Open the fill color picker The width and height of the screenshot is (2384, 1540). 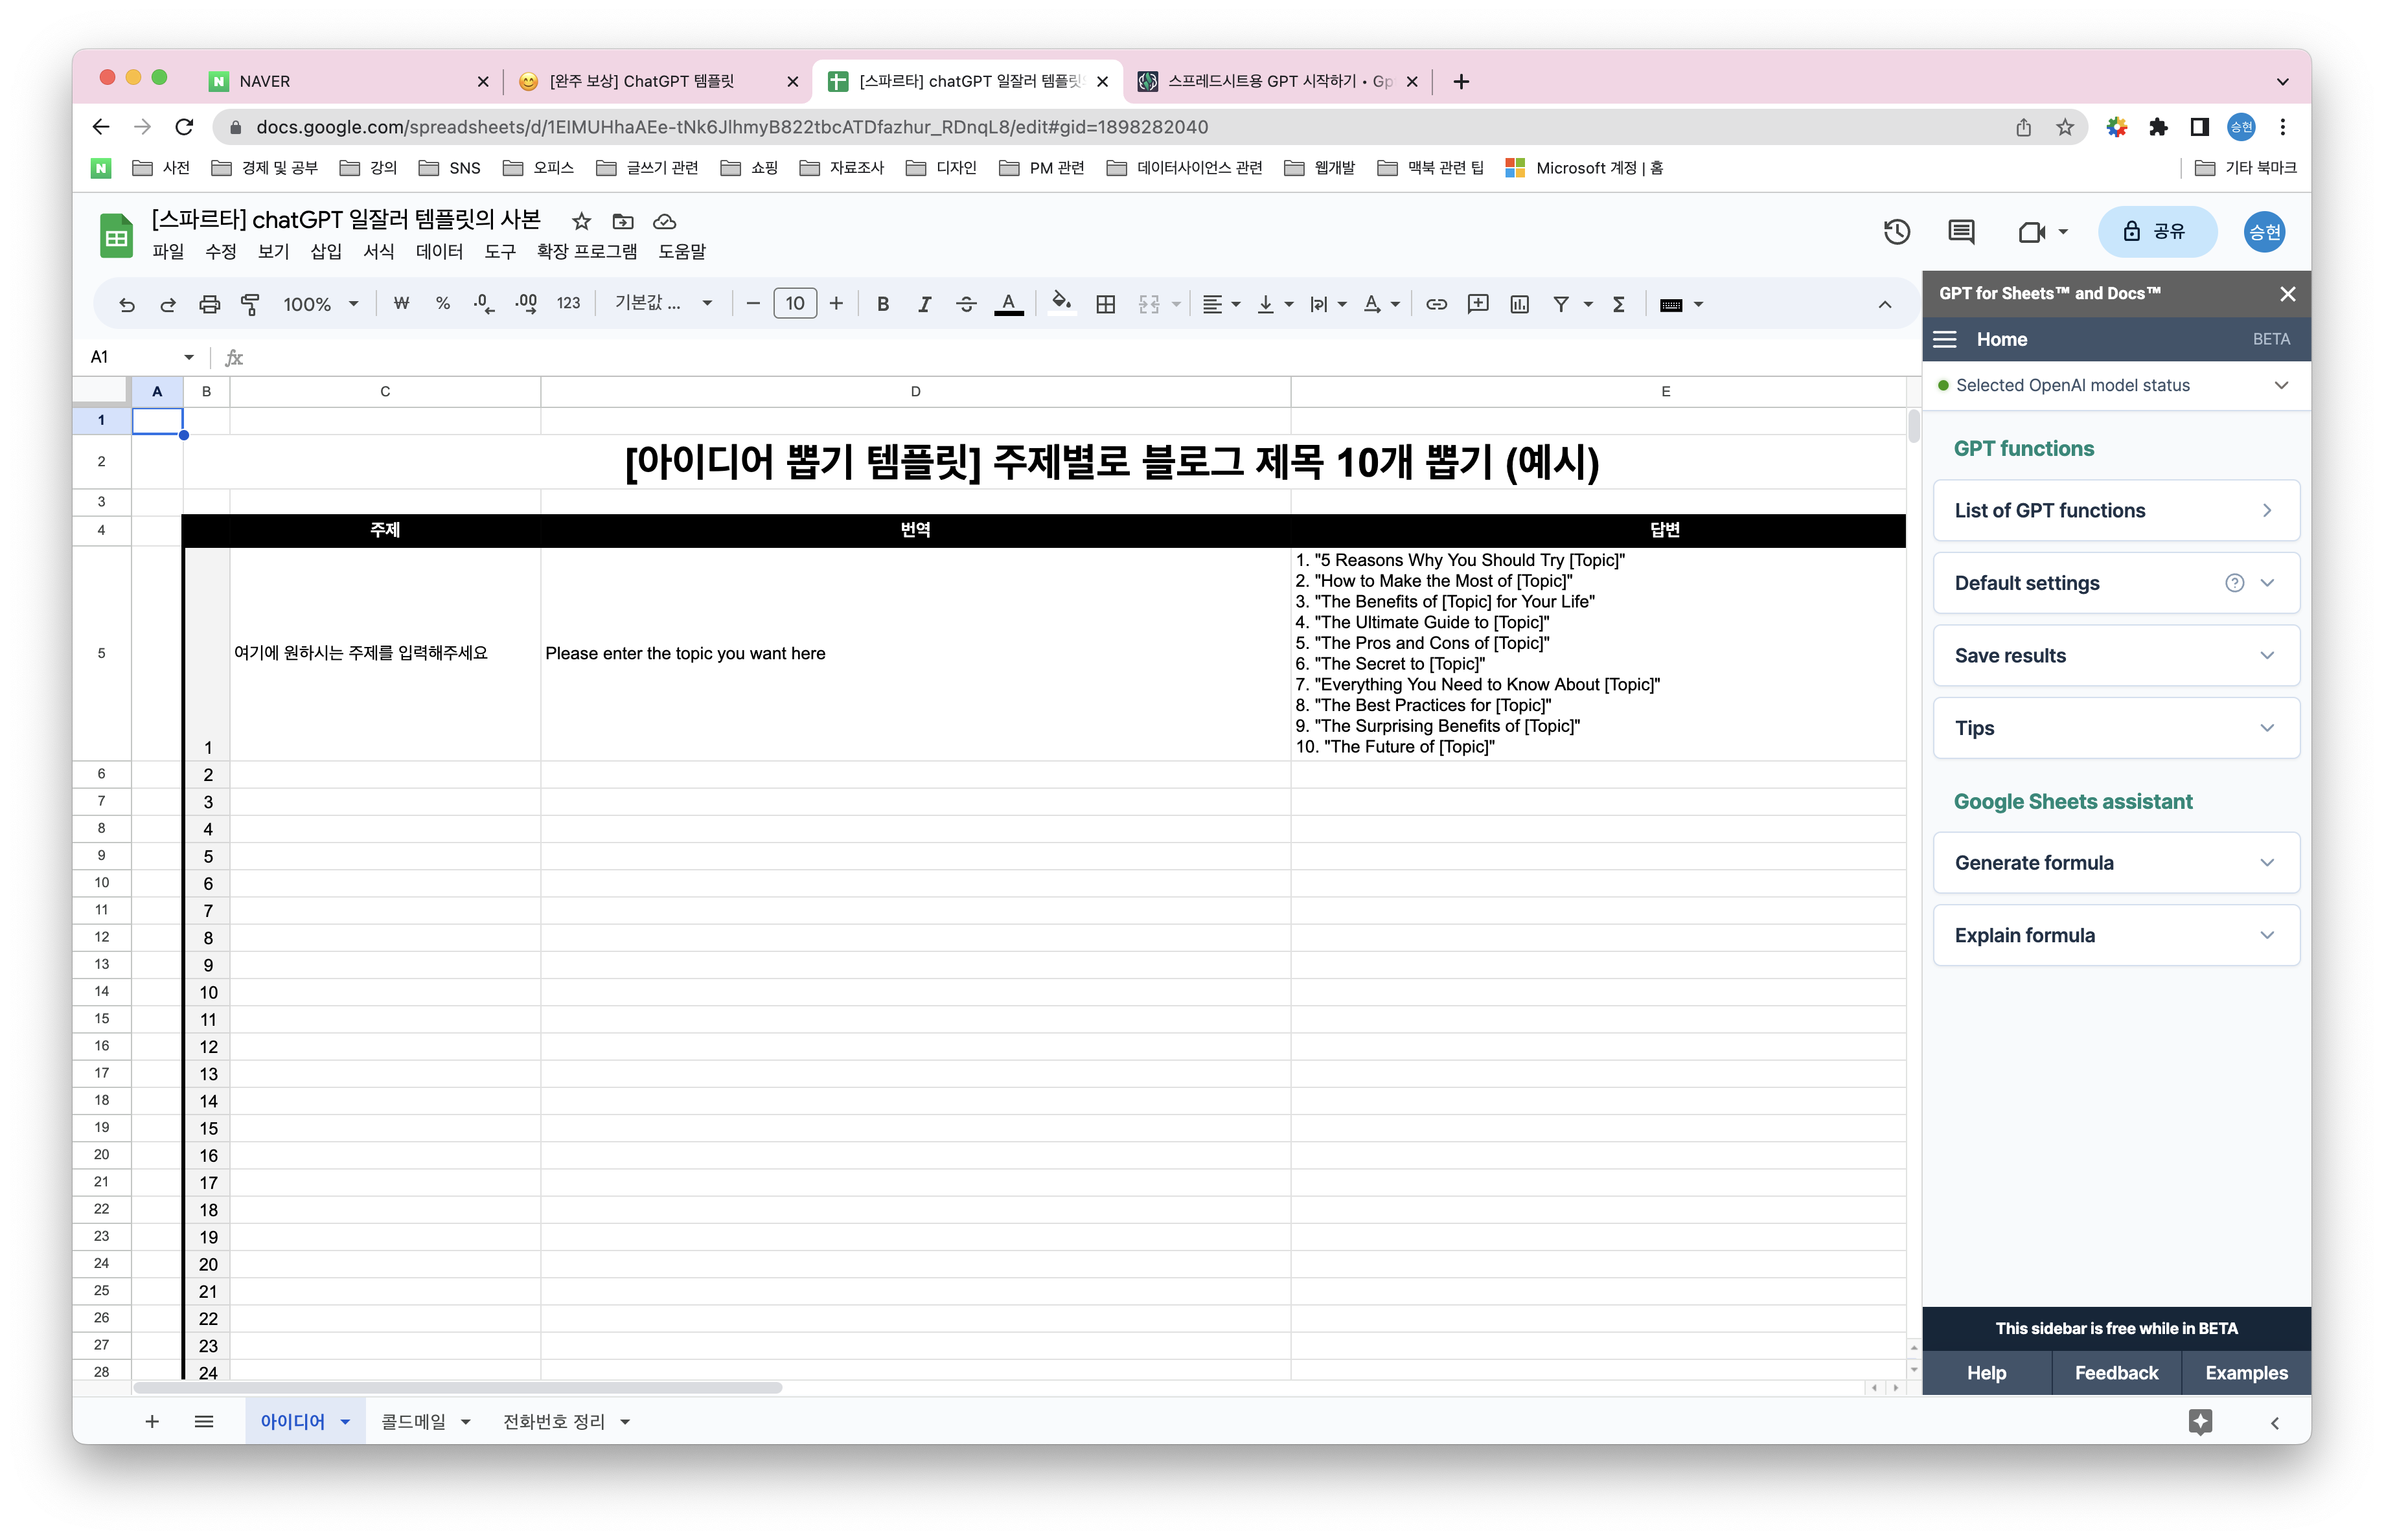(1061, 304)
